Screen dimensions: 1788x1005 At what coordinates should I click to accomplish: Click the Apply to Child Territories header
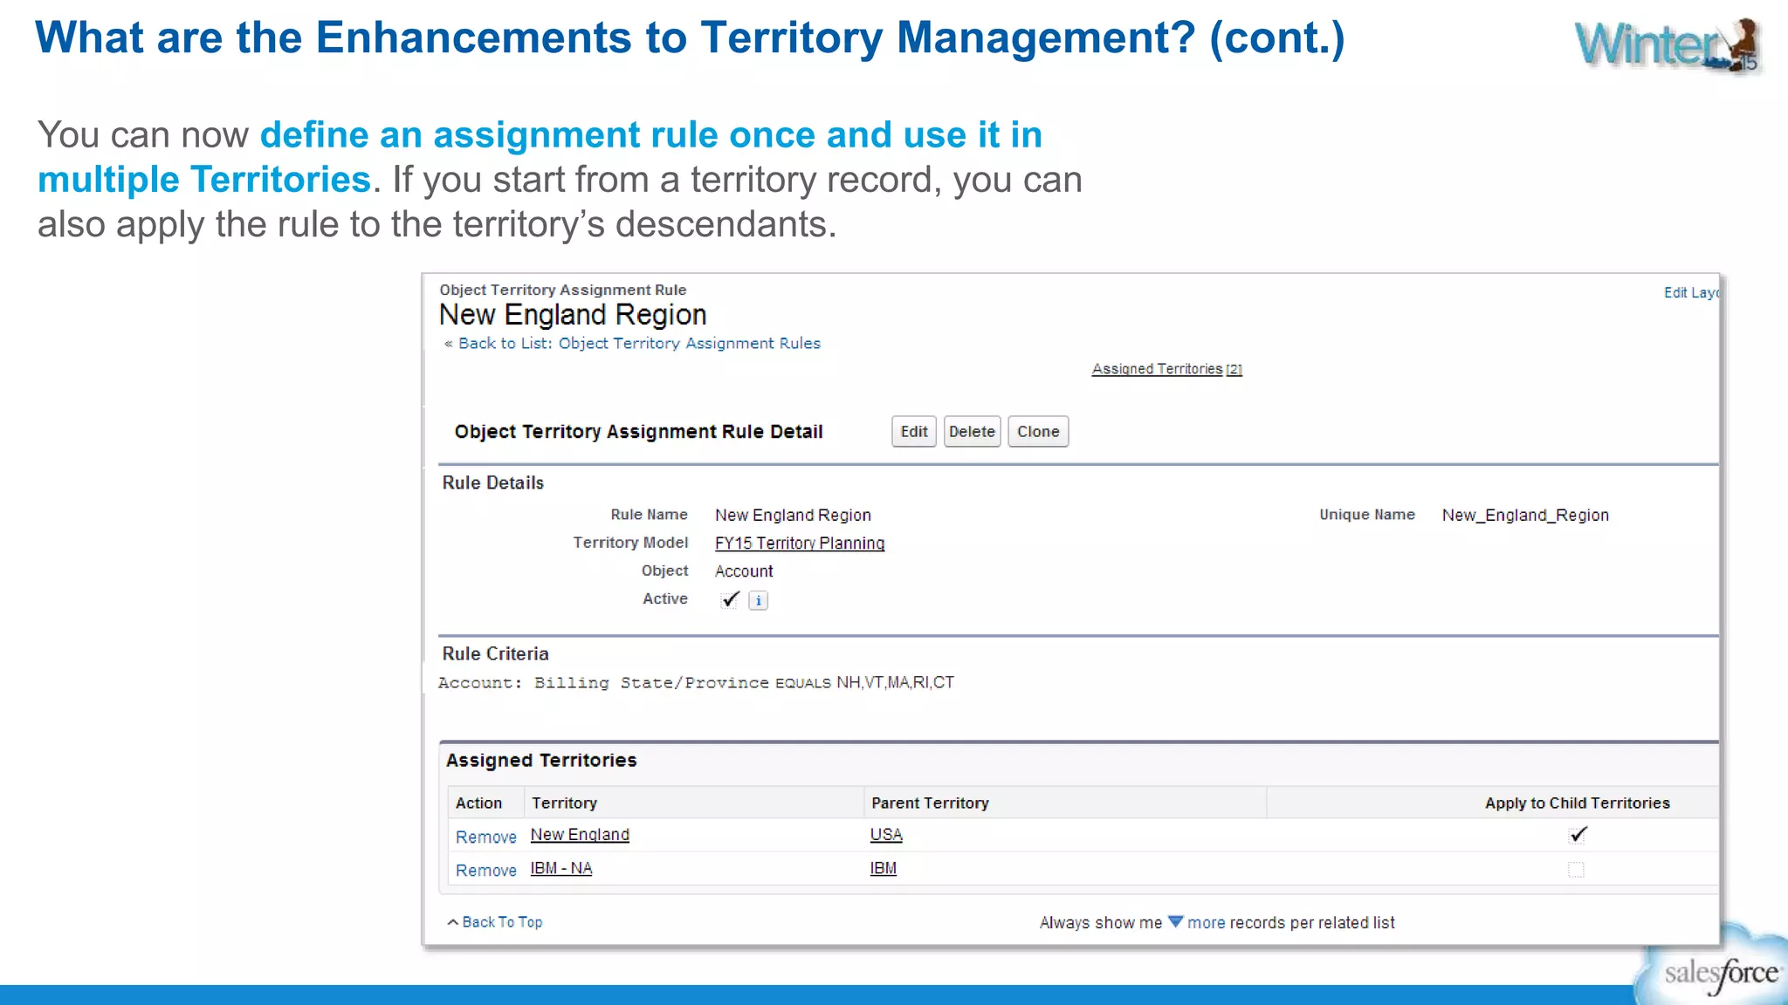click(x=1577, y=803)
